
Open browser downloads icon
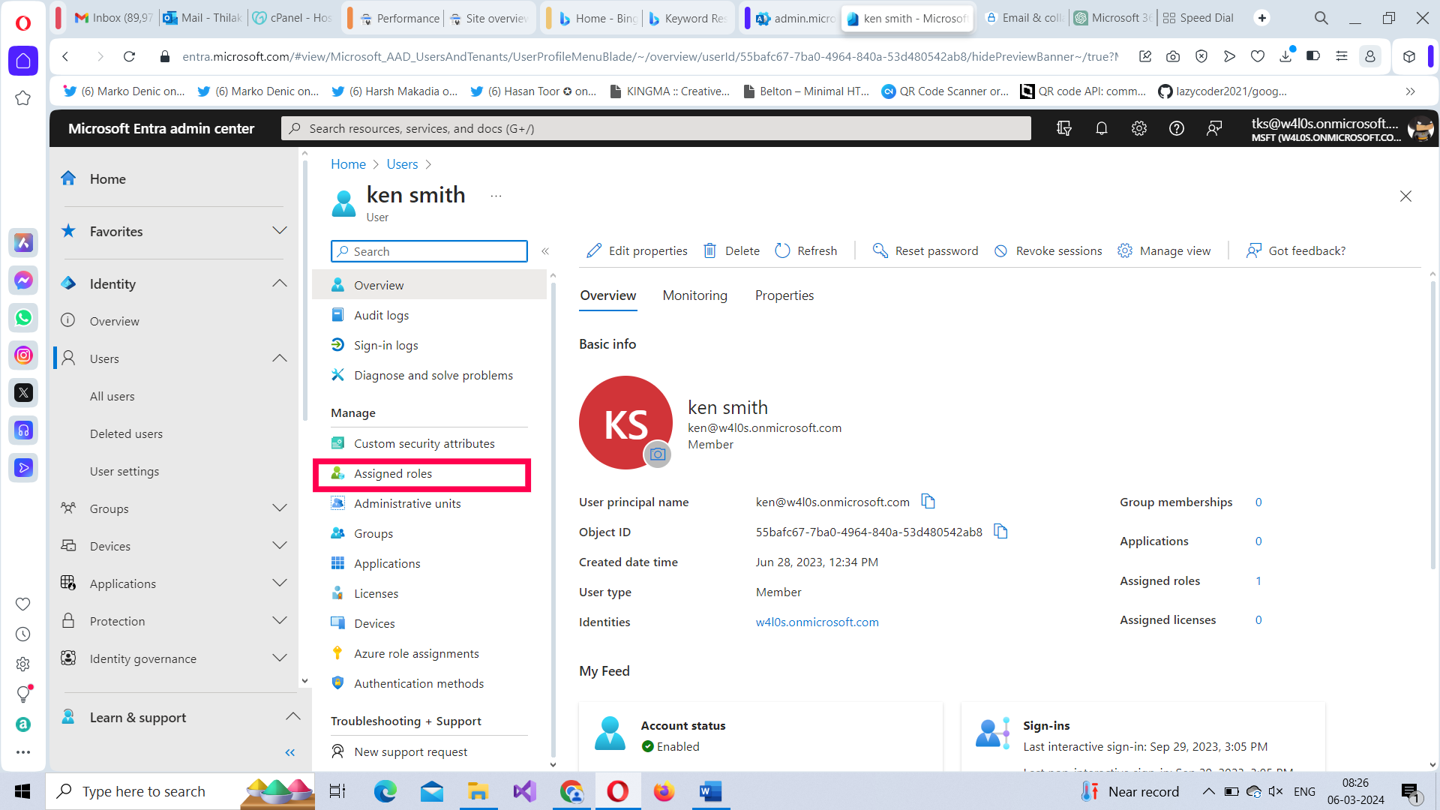click(1285, 56)
